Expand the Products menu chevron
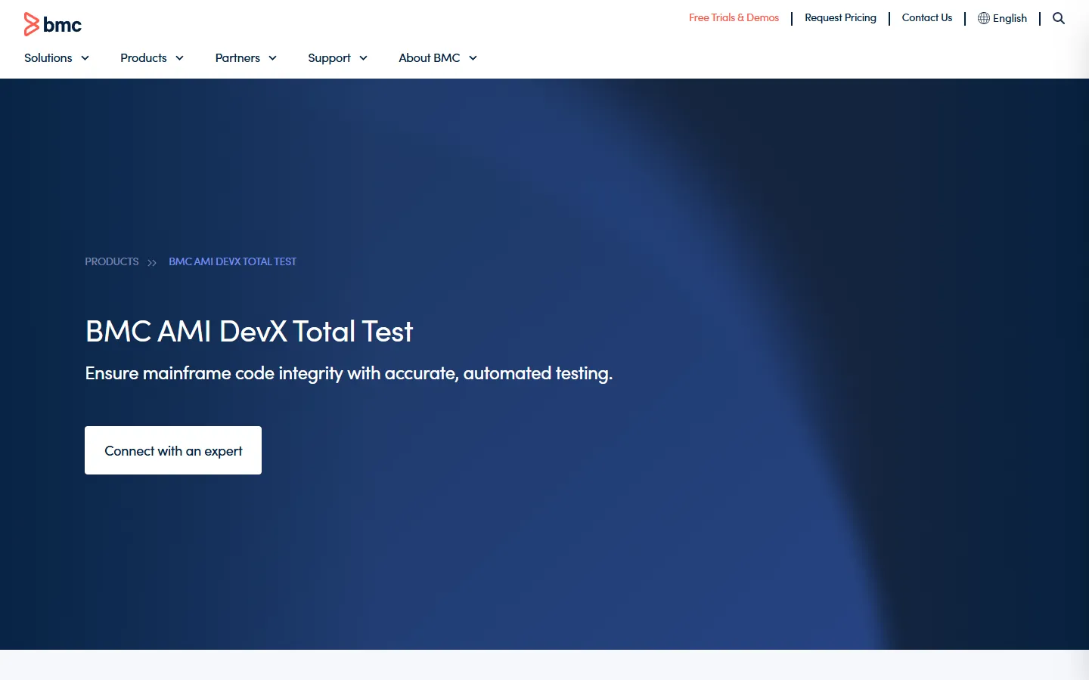1089x680 pixels. point(179,58)
